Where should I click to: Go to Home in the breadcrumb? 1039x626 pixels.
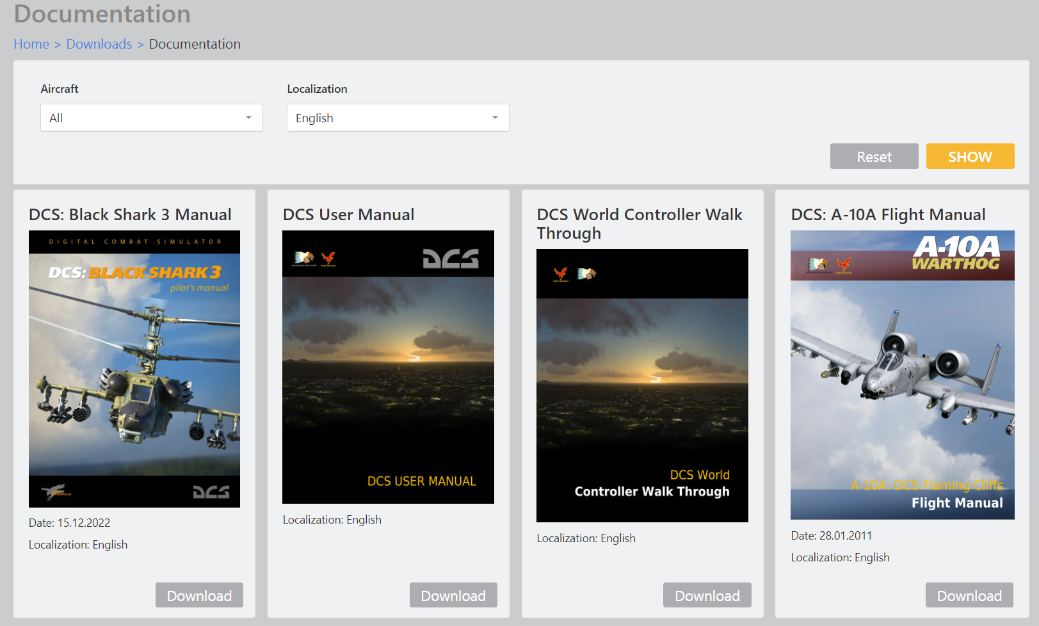pos(31,44)
